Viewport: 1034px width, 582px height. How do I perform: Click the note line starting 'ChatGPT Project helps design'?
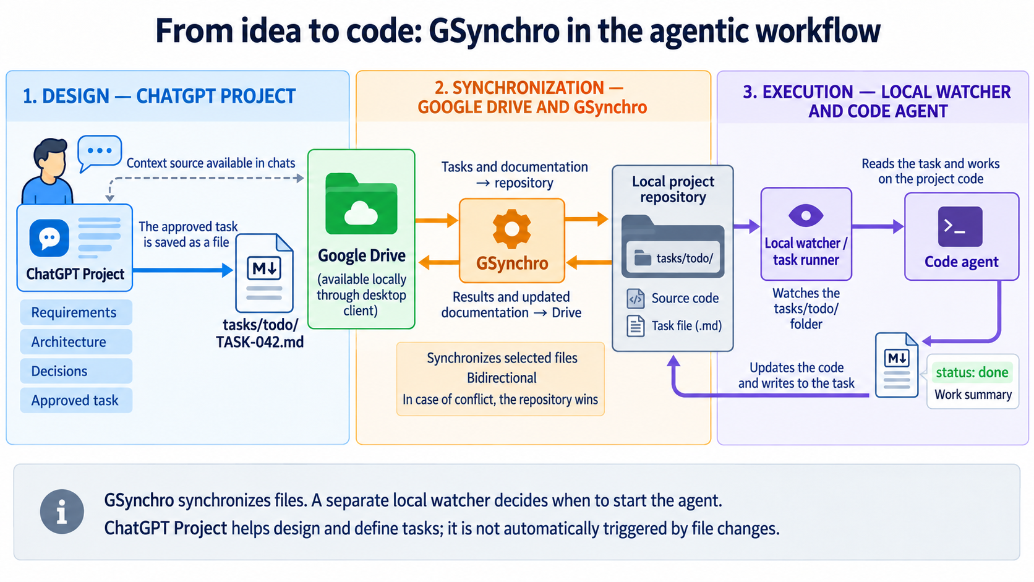pyautogui.click(x=442, y=529)
